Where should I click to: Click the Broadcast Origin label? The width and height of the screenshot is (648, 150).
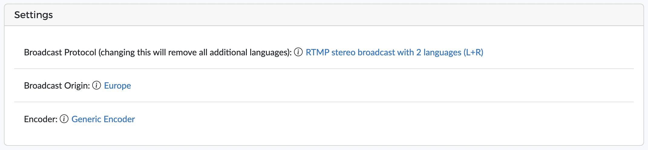(57, 86)
